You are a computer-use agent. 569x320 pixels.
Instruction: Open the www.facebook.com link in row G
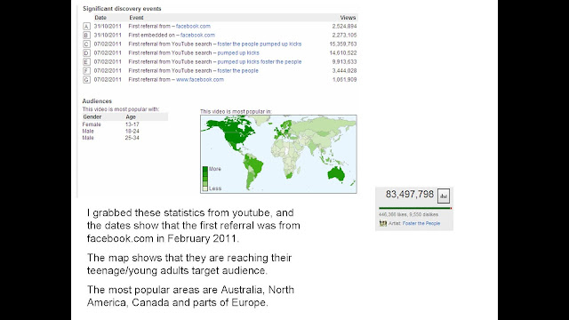(x=200, y=79)
